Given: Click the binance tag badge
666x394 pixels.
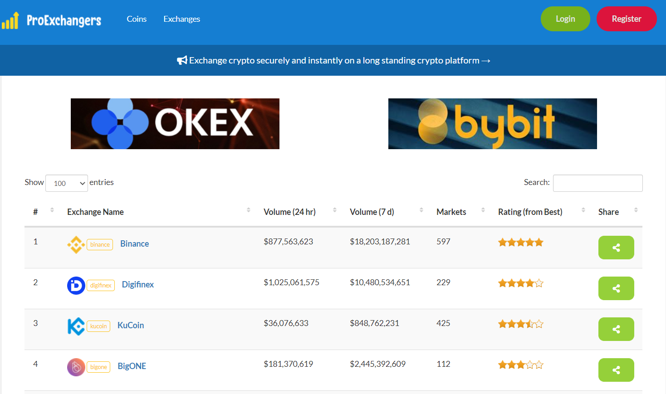Looking at the screenshot, I should tap(100, 245).
